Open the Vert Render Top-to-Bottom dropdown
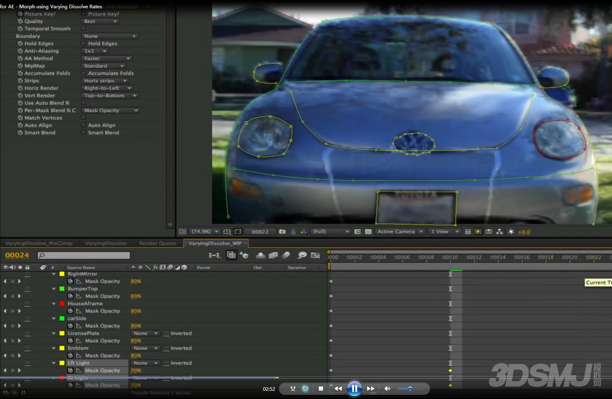This screenshot has height=399, width=612. tap(110, 96)
